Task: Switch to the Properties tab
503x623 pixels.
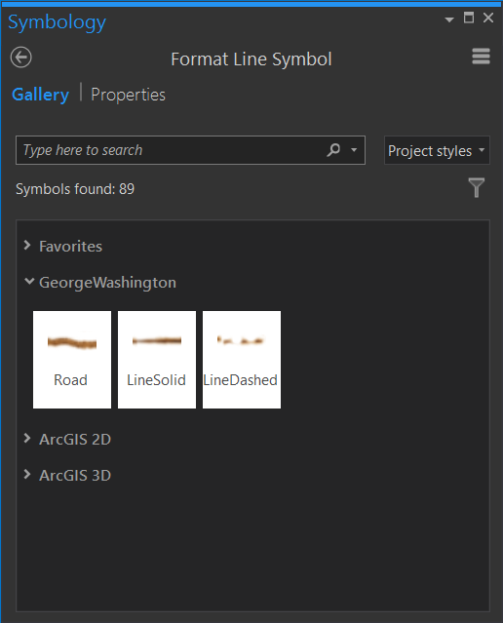Action: [128, 95]
